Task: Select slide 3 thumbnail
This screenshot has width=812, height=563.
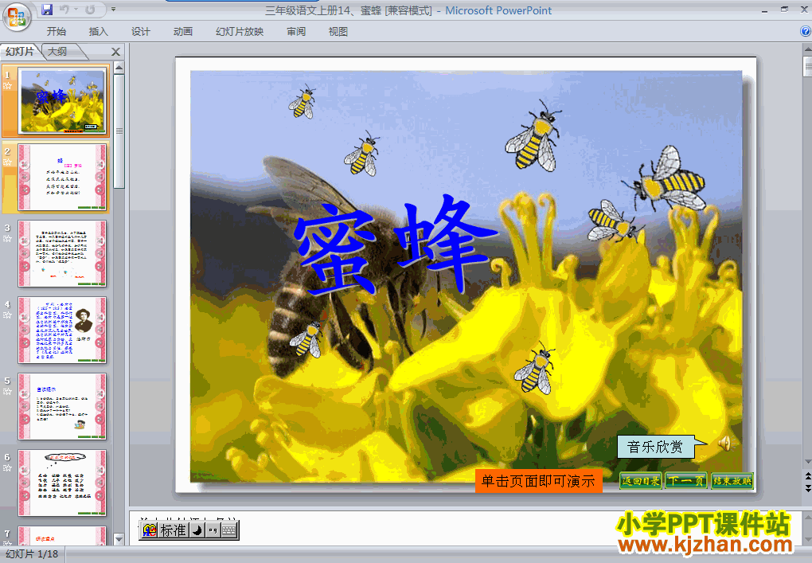Action: (x=62, y=253)
